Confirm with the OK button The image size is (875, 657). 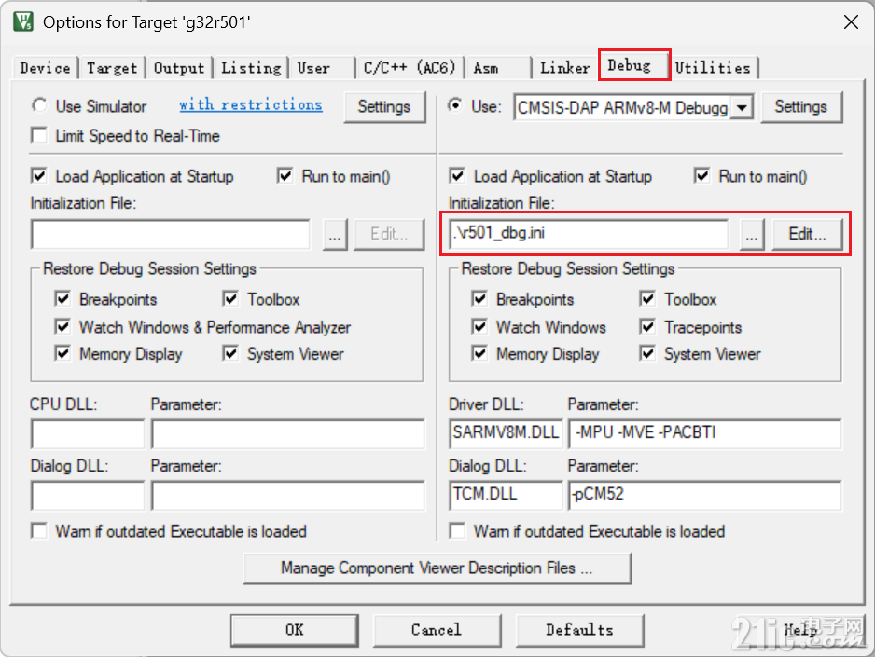coord(294,630)
